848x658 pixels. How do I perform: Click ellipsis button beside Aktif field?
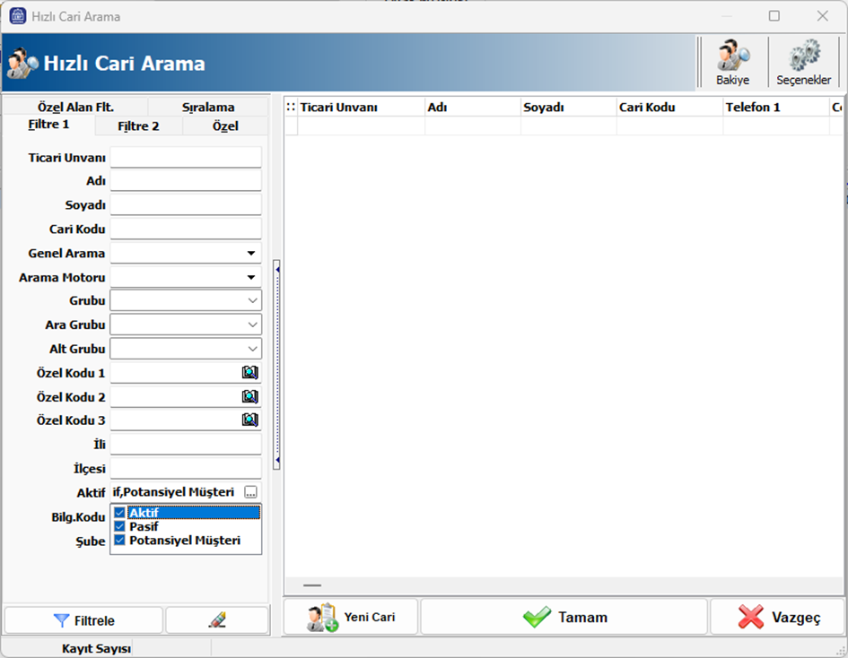250,492
